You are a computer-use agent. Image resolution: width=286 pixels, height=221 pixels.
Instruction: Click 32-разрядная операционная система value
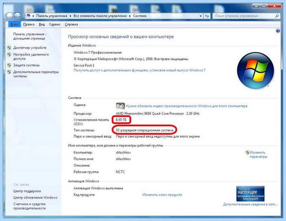[144, 130]
